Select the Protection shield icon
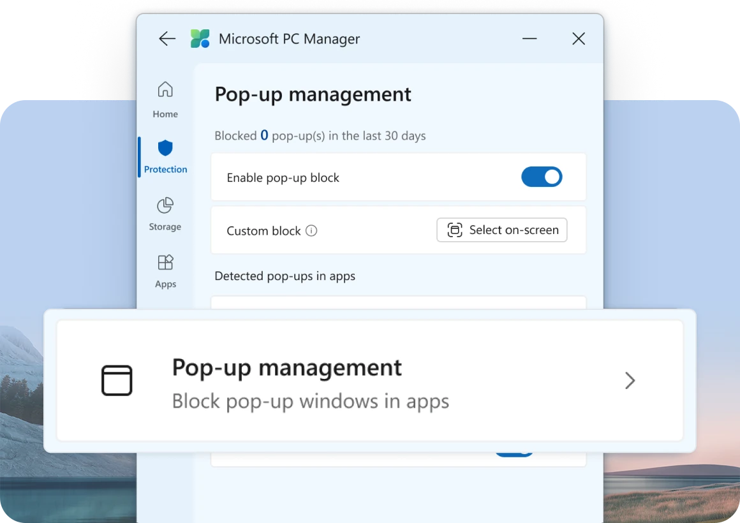The height and width of the screenshot is (523, 740). point(165,148)
